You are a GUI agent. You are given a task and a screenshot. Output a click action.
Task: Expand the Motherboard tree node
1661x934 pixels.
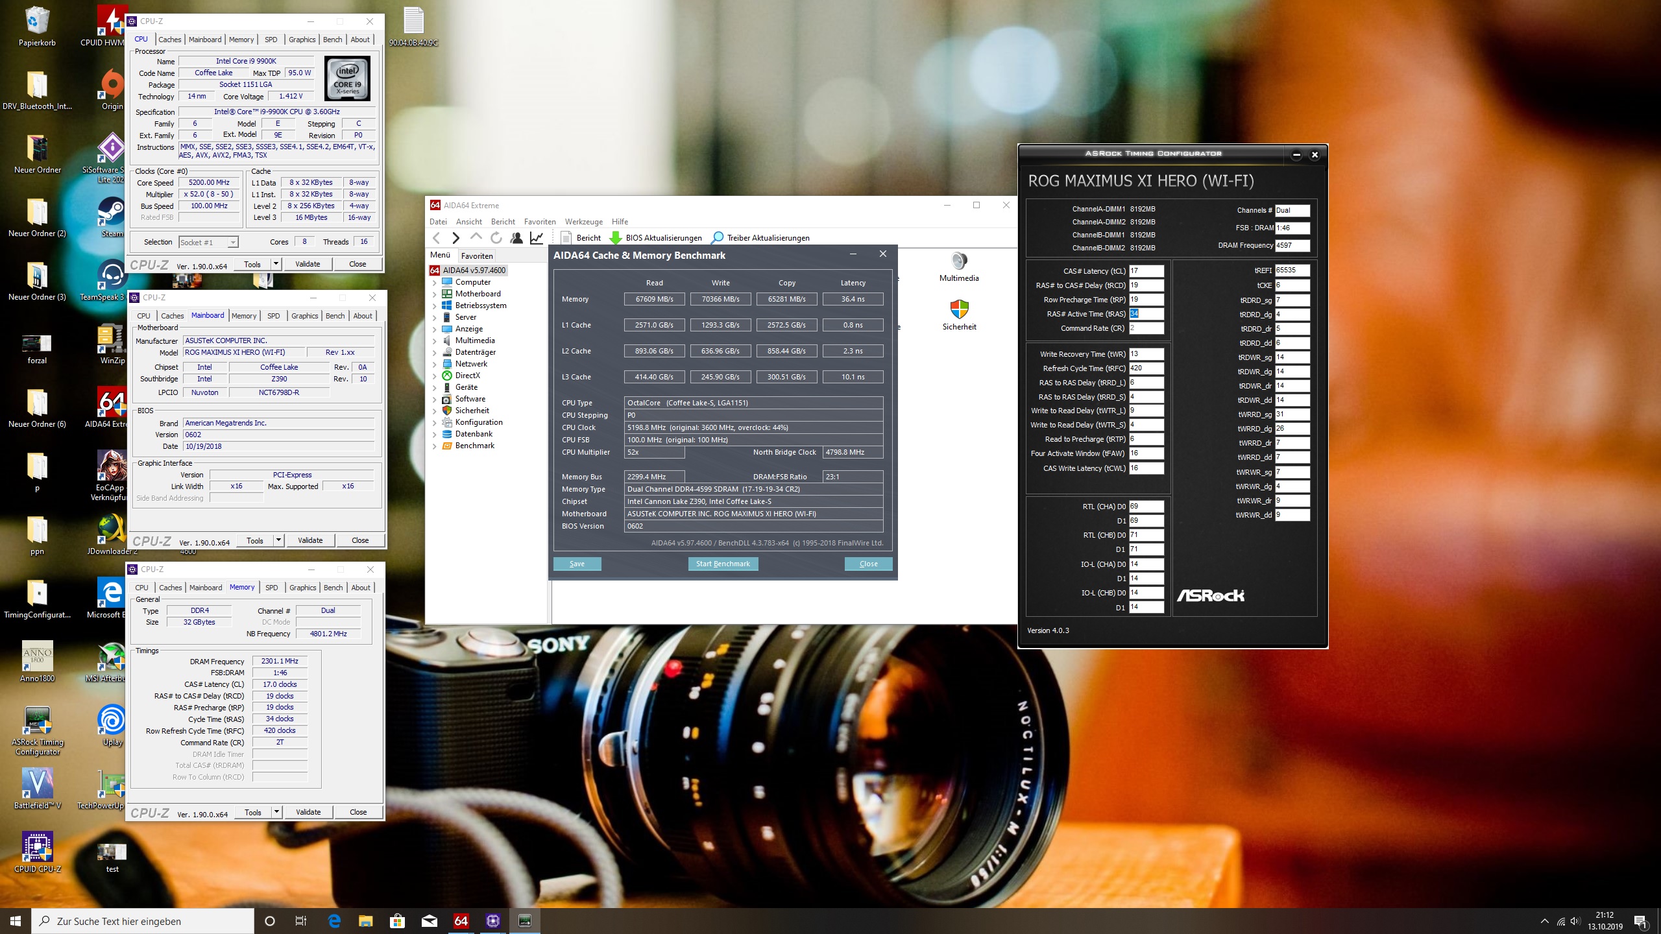434,294
